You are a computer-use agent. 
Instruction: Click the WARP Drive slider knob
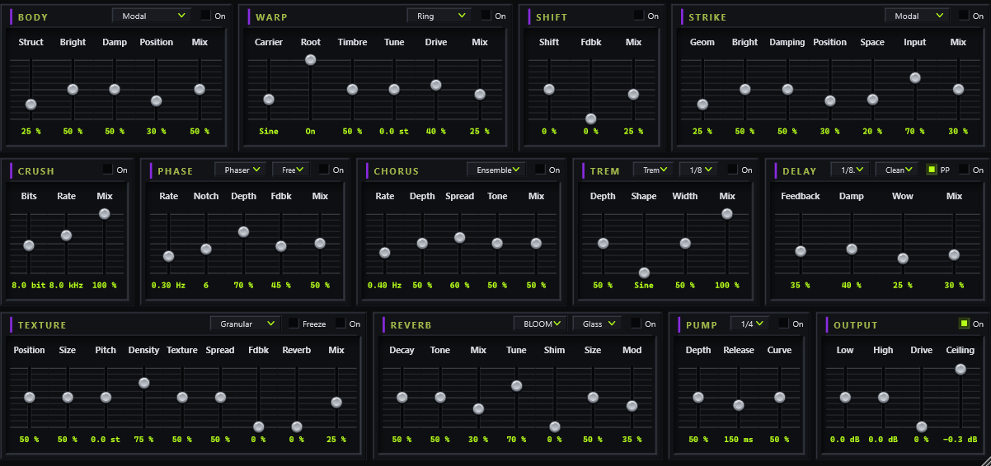pos(436,85)
